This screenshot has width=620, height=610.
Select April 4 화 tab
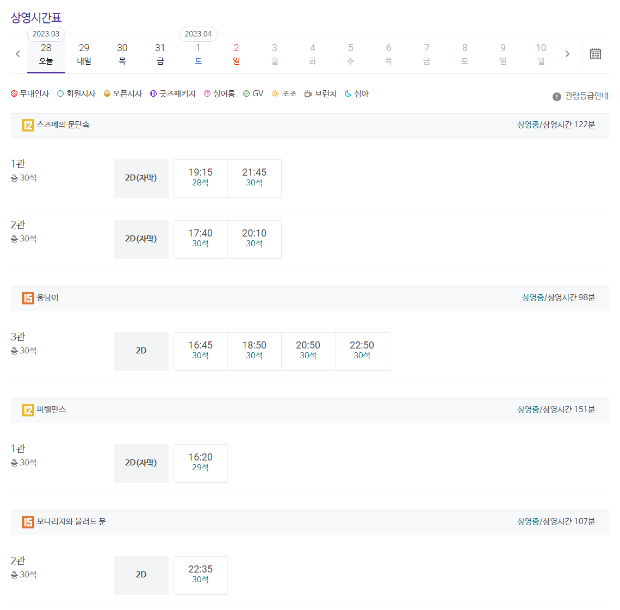tap(312, 54)
